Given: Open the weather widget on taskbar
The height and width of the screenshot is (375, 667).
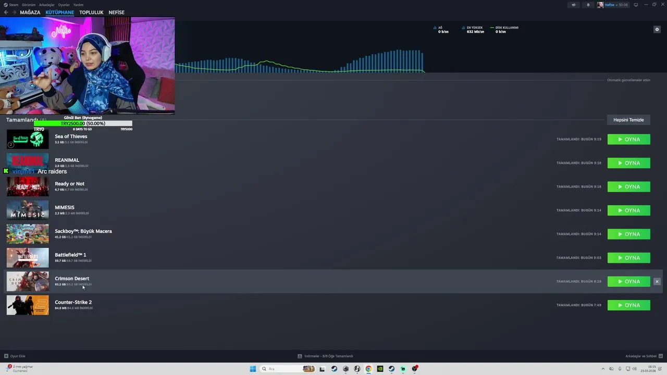Looking at the screenshot, I should (20, 369).
